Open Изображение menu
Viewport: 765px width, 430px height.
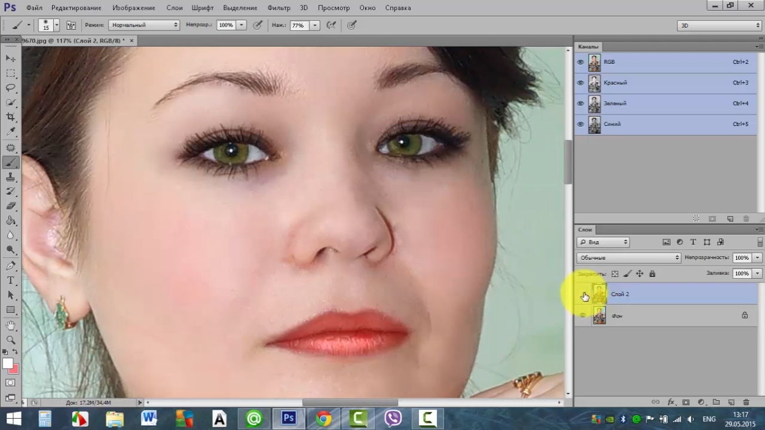pos(134,8)
